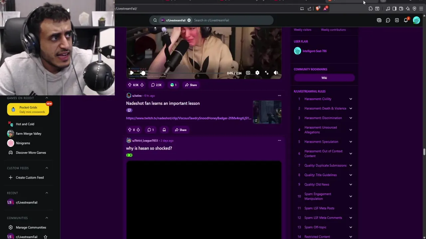Open Reddit notifications bell
The width and height of the screenshot is (426, 239).
pos(406,20)
